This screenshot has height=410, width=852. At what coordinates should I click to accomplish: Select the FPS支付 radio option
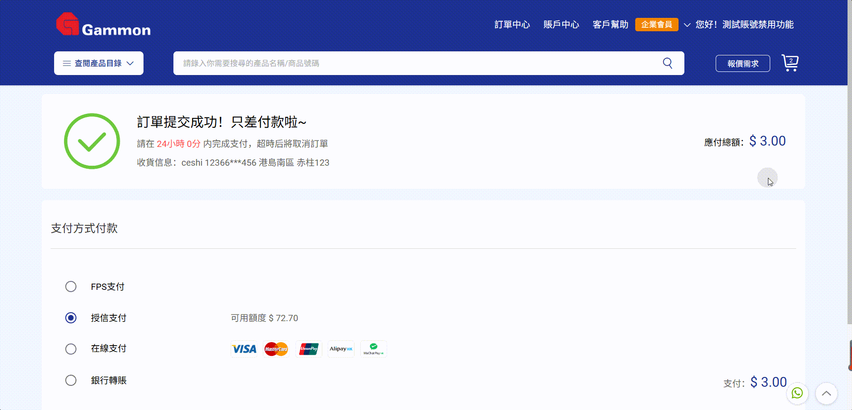click(71, 287)
